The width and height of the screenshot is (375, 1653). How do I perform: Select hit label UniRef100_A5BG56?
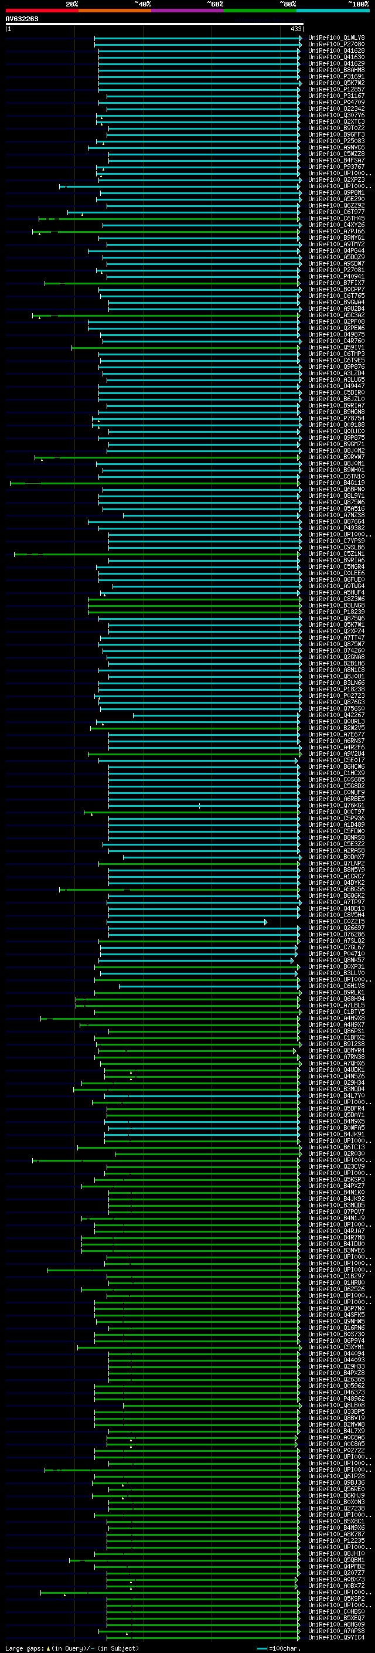[x=336, y=890]
